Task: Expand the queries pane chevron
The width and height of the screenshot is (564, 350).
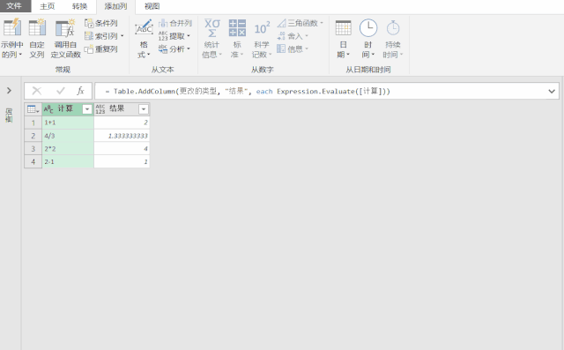Action: 10,91
